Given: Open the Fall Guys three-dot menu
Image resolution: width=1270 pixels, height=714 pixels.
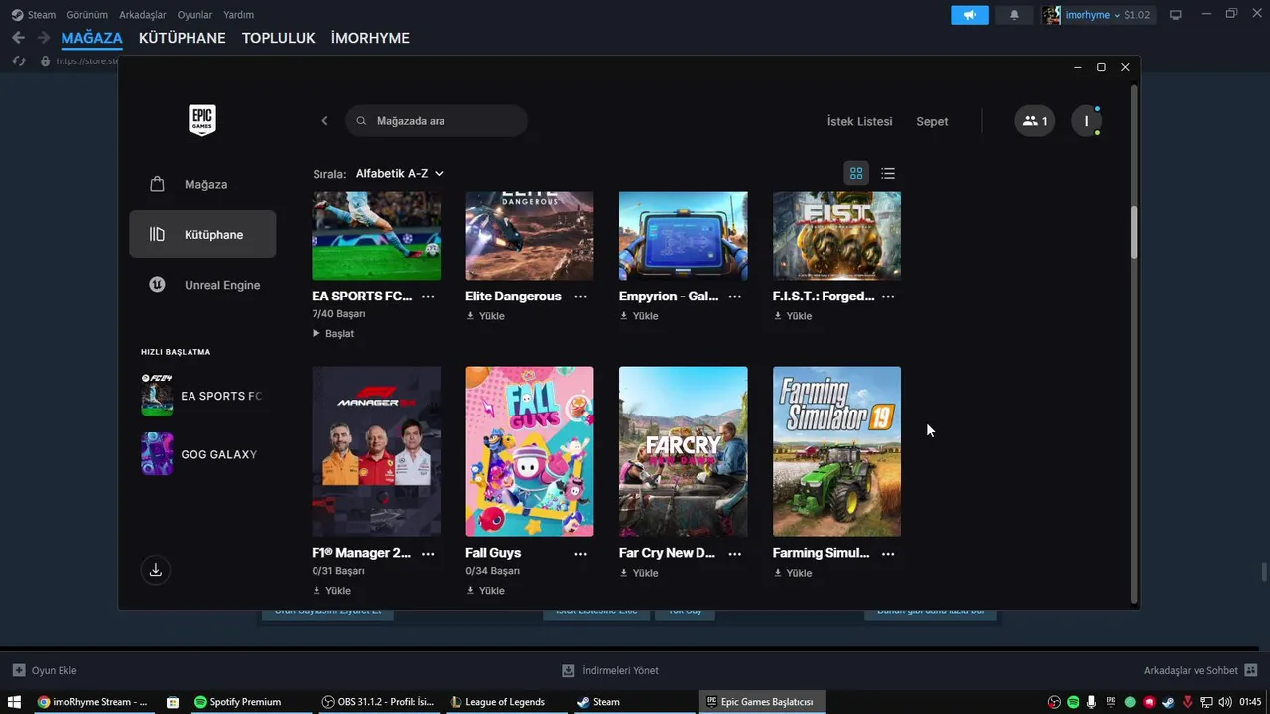Looking at the screenshot, I should 581,553.
